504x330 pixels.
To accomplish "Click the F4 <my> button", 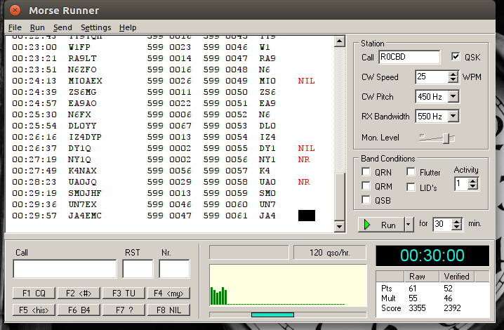I will pyautogui.click(x=168, y=293).
